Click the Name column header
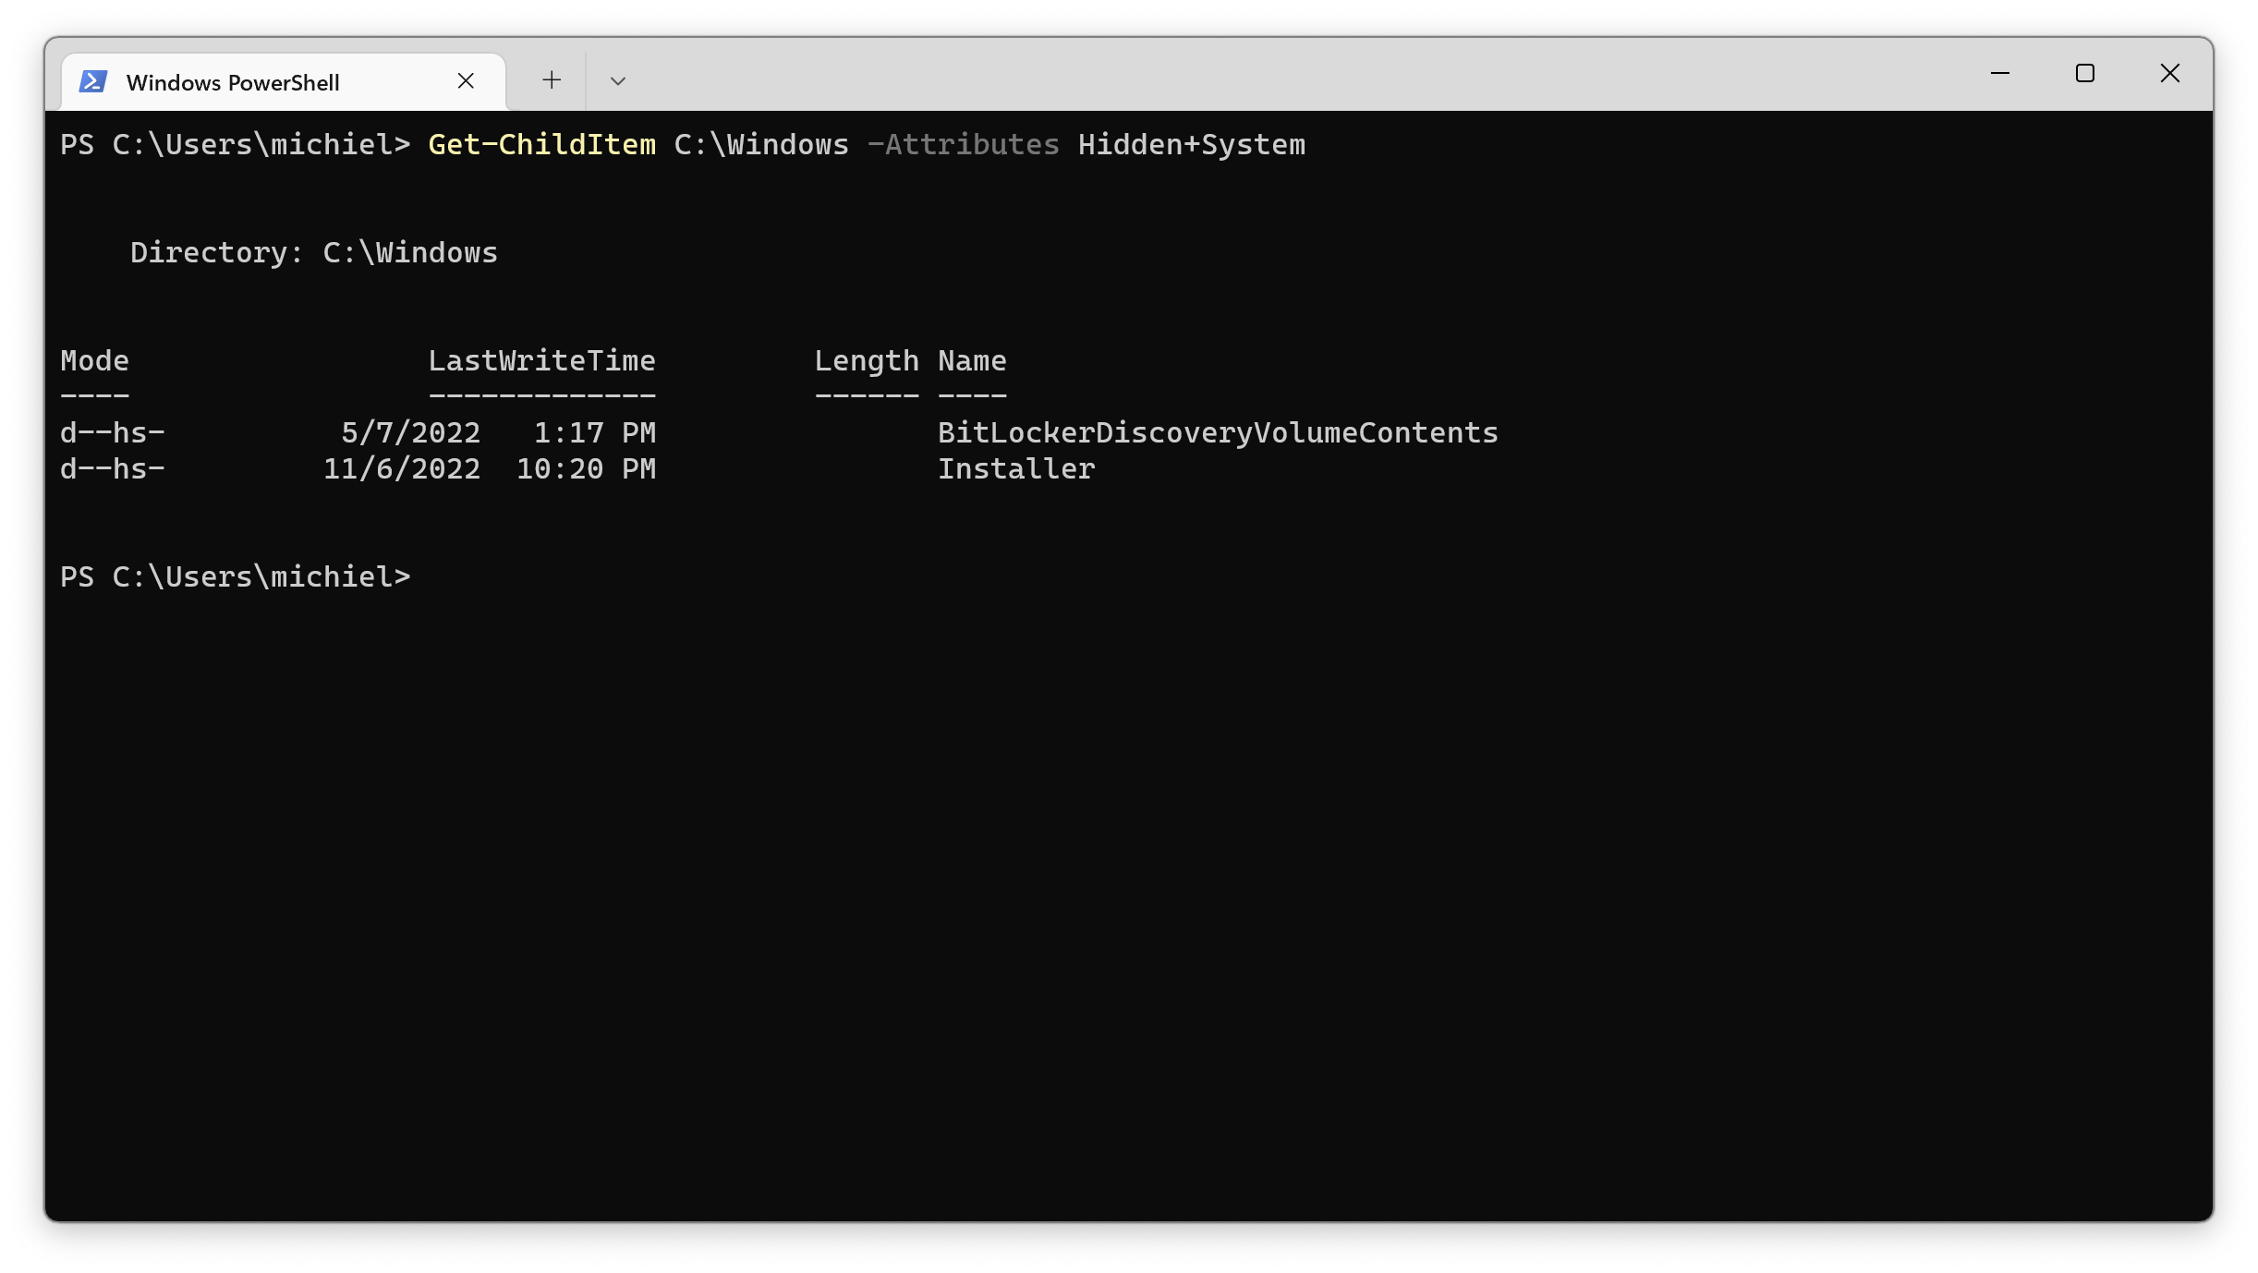 [x=973, y=361]
